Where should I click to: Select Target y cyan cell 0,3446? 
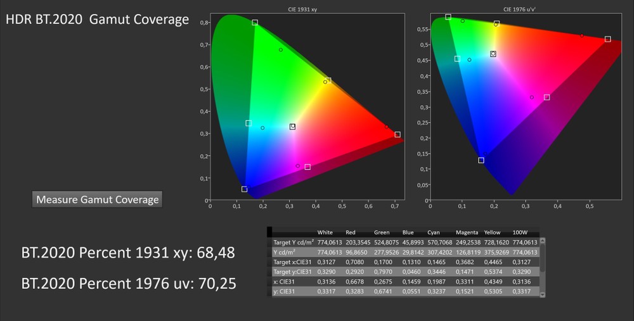coord(436,272)
